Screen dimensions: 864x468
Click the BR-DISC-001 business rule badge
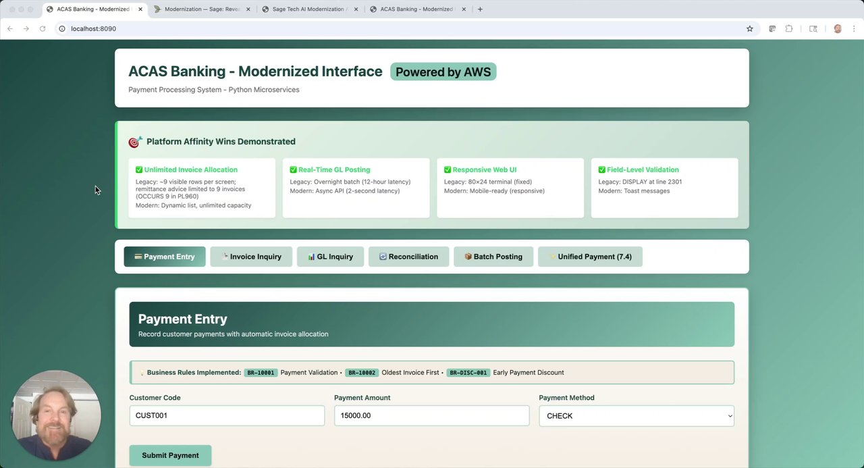[x=468, y=373]
